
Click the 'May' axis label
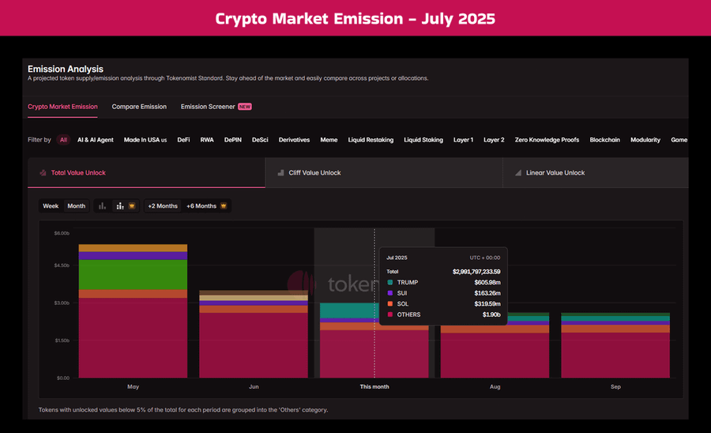133,386
